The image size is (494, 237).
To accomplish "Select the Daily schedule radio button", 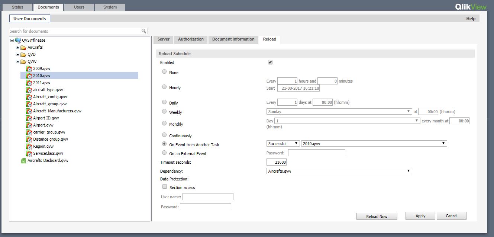I will (164, 102).
